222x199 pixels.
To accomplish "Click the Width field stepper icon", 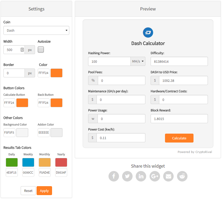I will click(22, 50).
